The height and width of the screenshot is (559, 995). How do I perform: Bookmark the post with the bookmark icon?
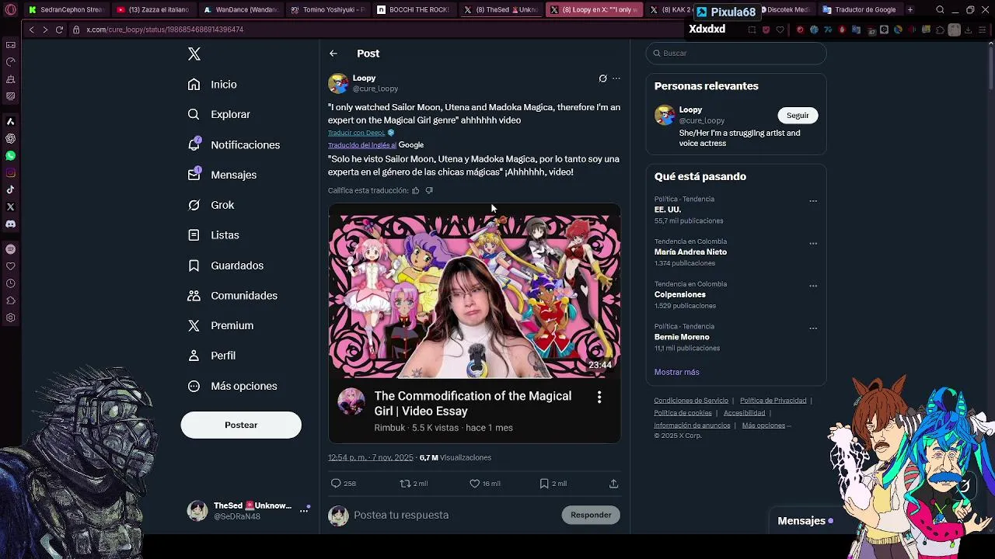(544, 484)
